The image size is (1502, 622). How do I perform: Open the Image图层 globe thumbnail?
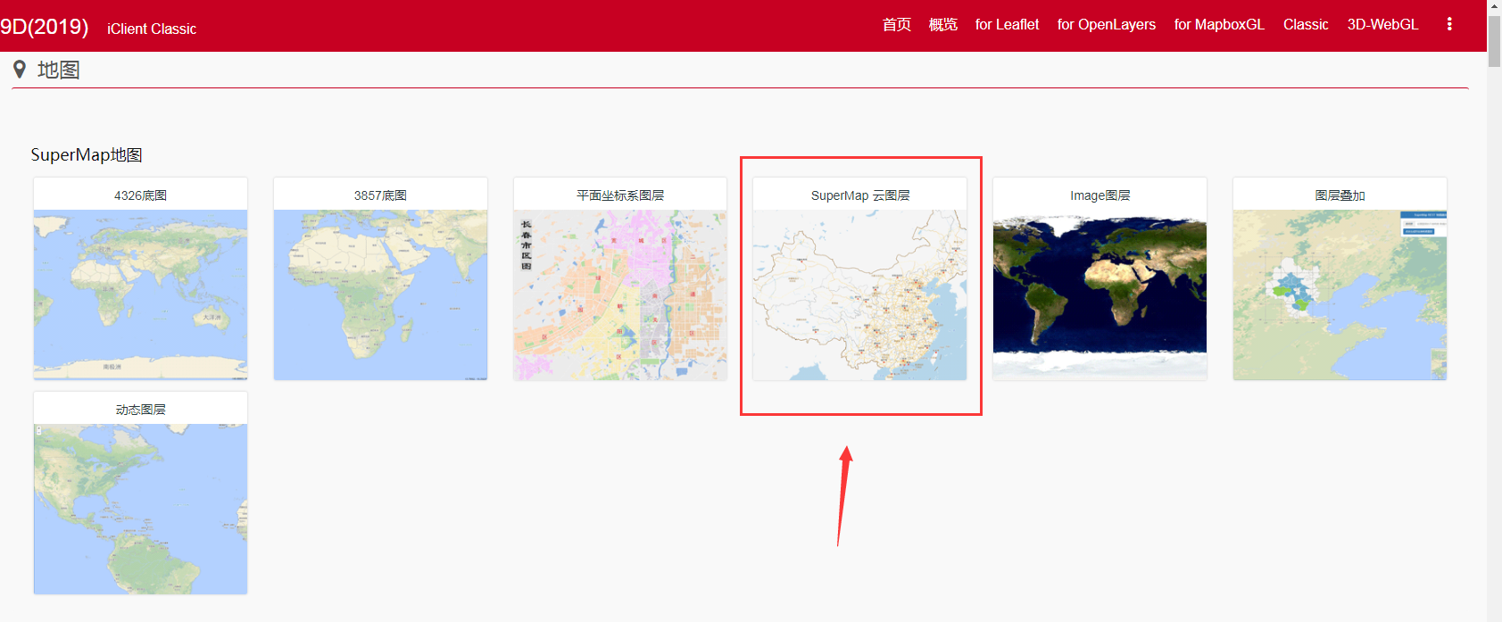click(1100, 295)
